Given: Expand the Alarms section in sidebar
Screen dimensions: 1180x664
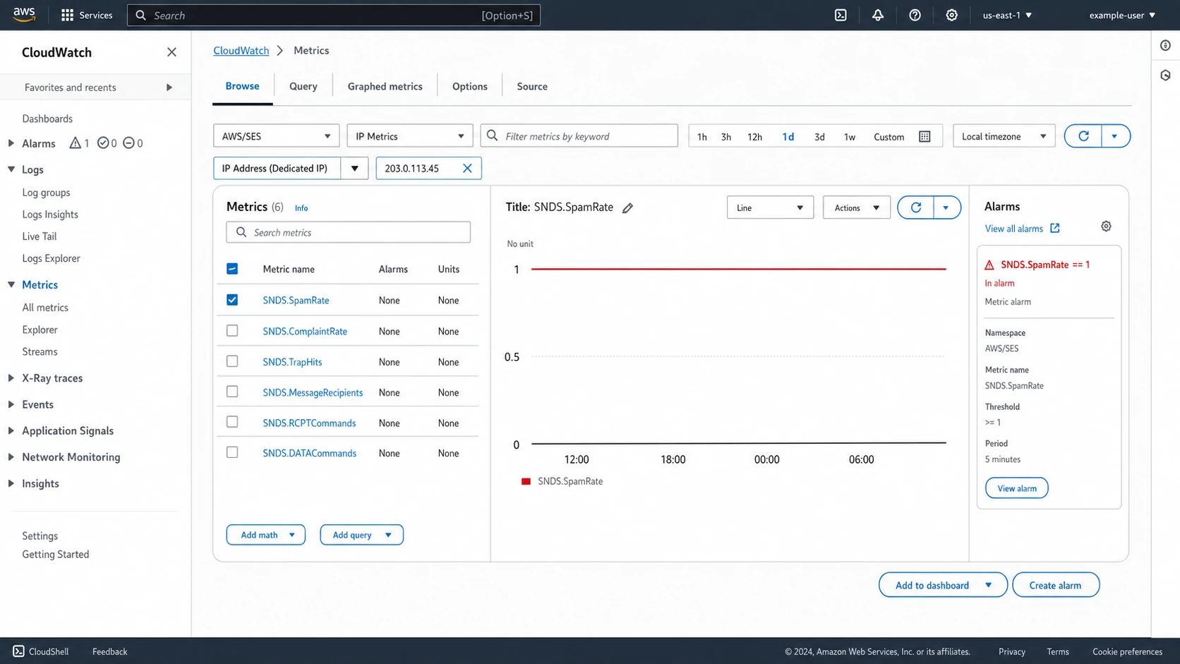Looking at the screenshot, I should pos(11,143).
